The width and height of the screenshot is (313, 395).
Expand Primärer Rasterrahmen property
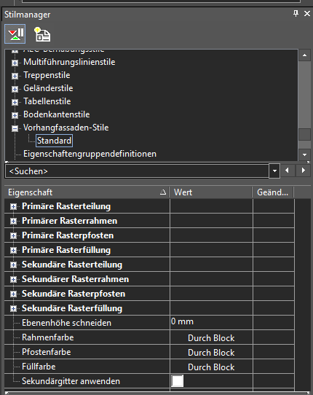[13, 222]
